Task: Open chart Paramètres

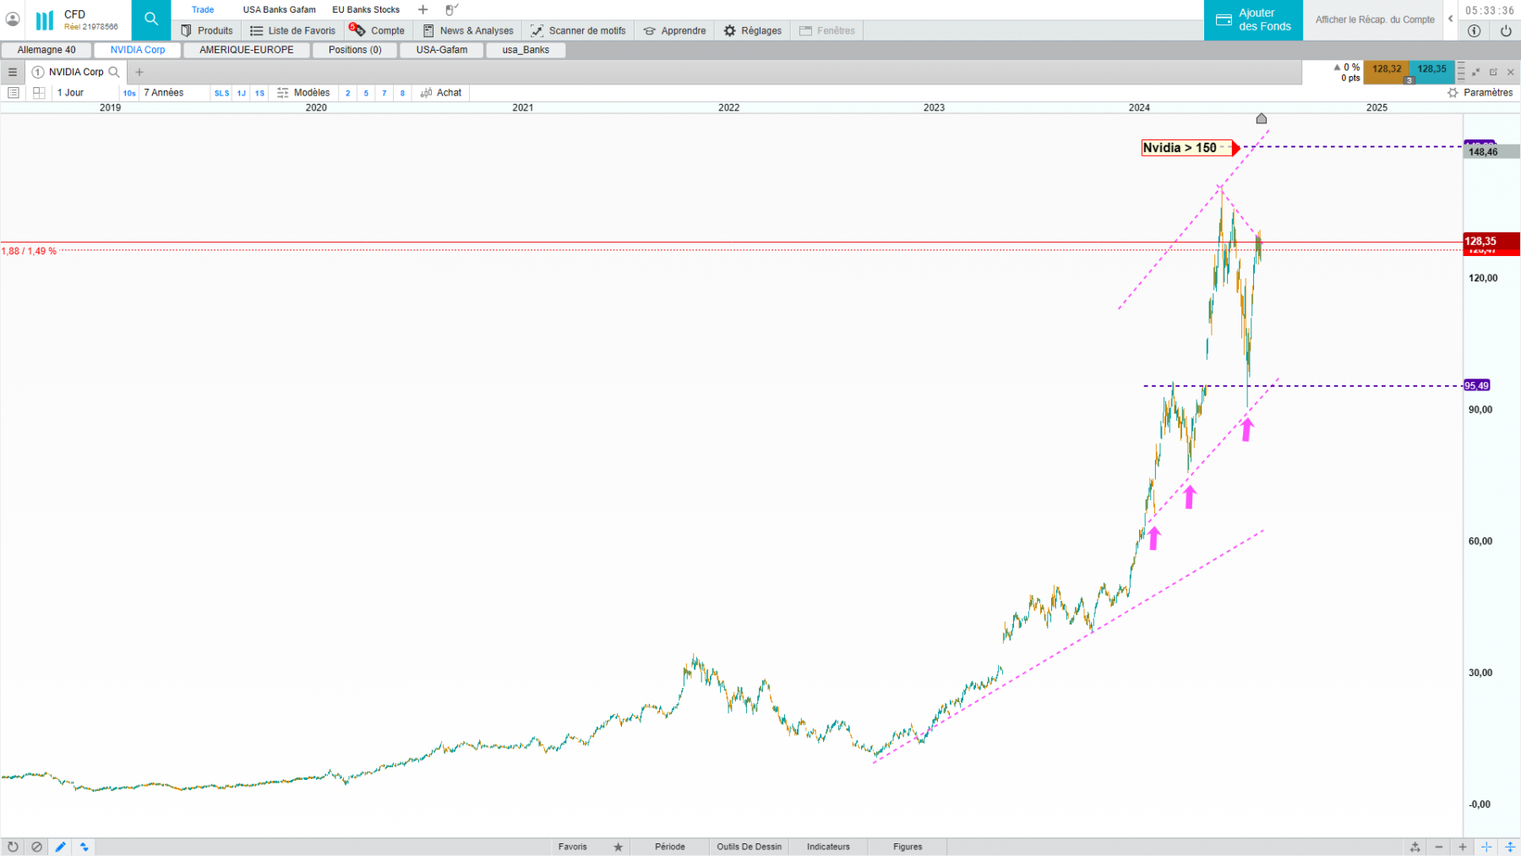Action: [x=1480, y=93]
